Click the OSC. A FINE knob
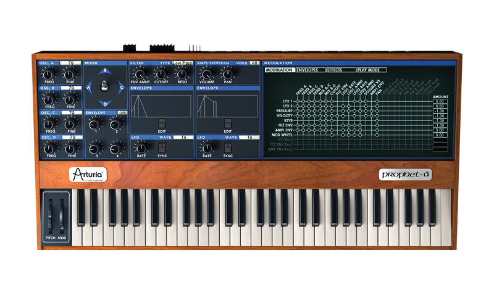The image size is (494, 295). pyautogui.click(x=69, y=75)
